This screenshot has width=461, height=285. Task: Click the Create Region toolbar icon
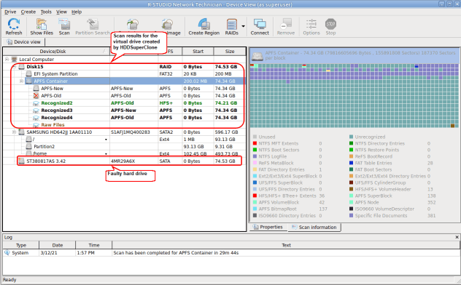(204, 27)
